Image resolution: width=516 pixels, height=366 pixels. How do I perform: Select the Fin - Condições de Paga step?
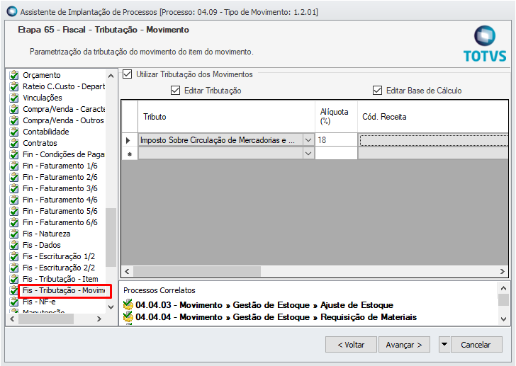click(x=64, y=154)
